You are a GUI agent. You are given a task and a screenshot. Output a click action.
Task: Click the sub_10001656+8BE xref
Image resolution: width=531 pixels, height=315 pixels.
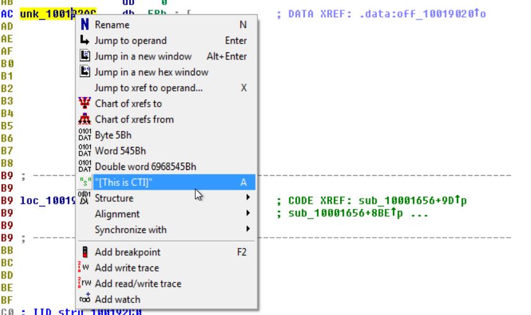(346, 213)
